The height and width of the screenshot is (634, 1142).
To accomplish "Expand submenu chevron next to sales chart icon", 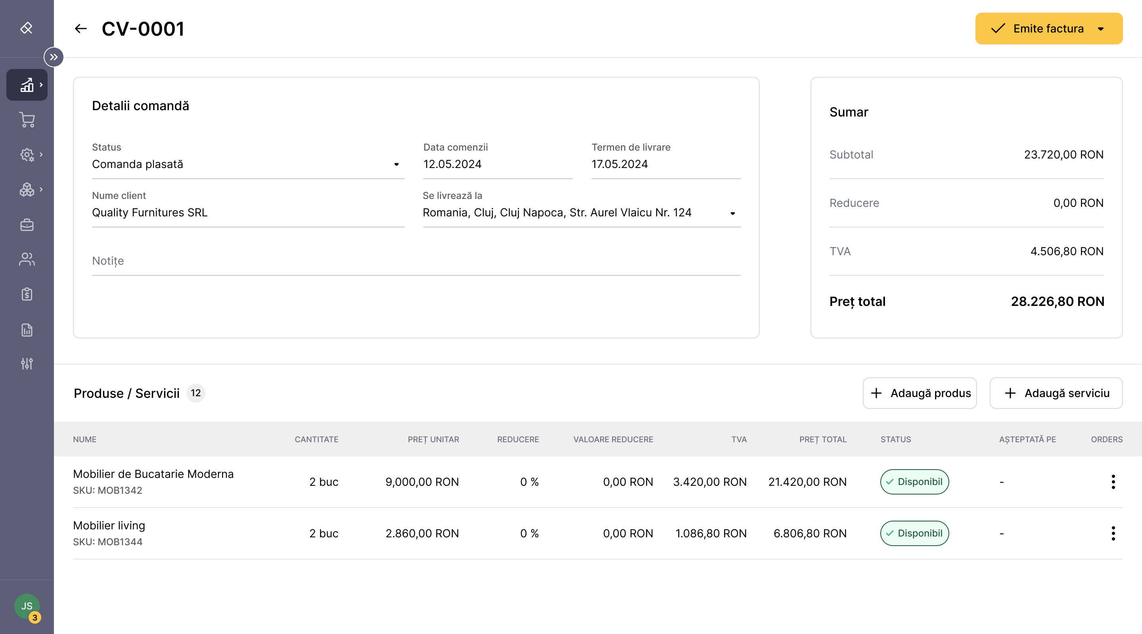I will tap(41, 85).
